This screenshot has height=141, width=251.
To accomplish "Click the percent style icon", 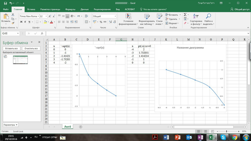I will 101,22.
